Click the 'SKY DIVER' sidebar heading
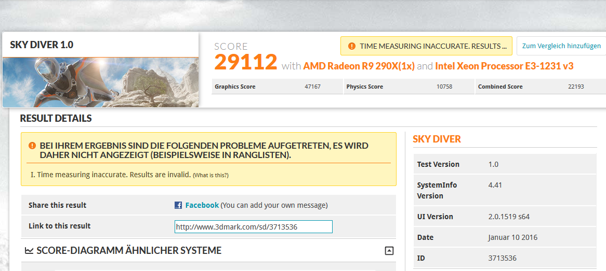 [437, 139]
